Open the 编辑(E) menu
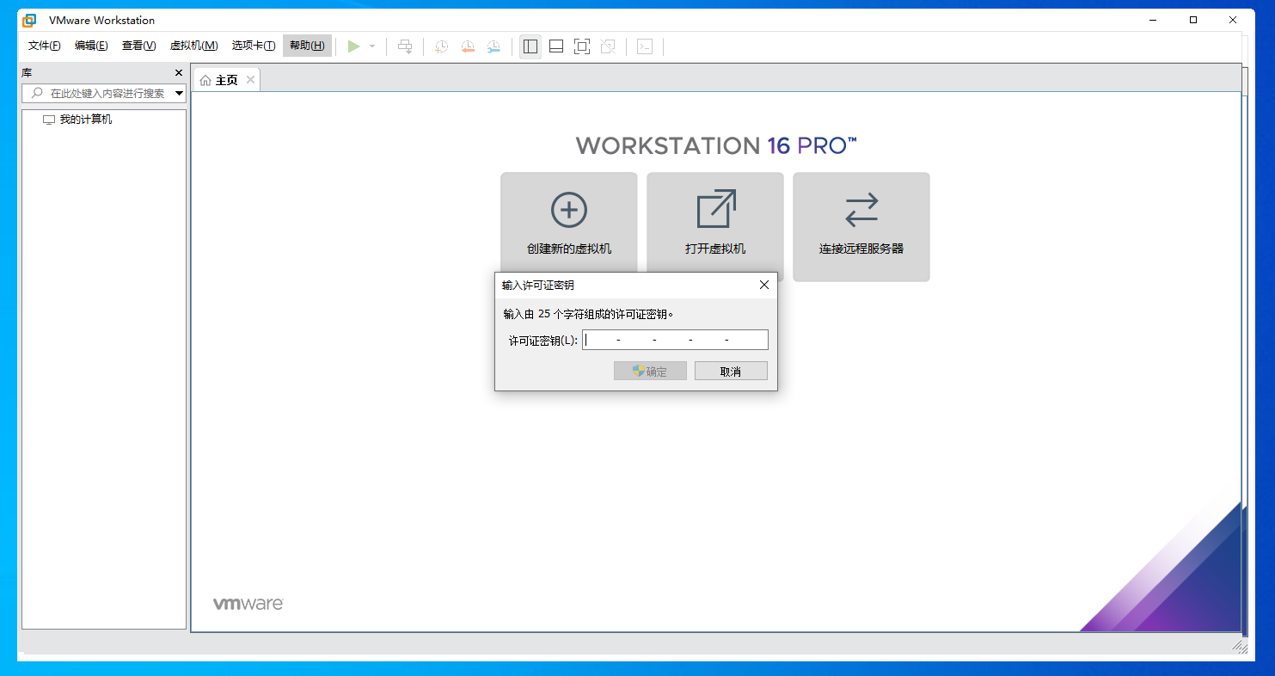 point(91,46)
